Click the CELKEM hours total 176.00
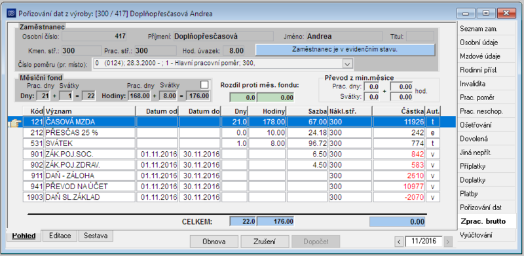This screenshot has width=524, height=256. coord(276,221)
